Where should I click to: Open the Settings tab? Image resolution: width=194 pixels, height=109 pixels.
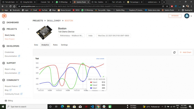64,45
